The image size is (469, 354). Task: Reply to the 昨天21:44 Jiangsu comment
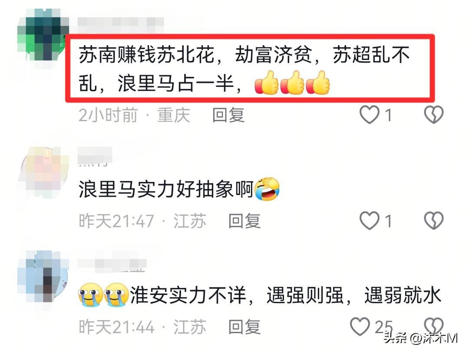pos(244,327)
